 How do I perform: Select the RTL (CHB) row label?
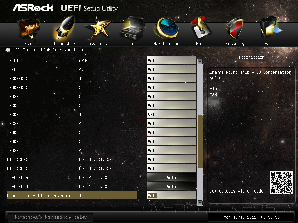coord(17,169)
